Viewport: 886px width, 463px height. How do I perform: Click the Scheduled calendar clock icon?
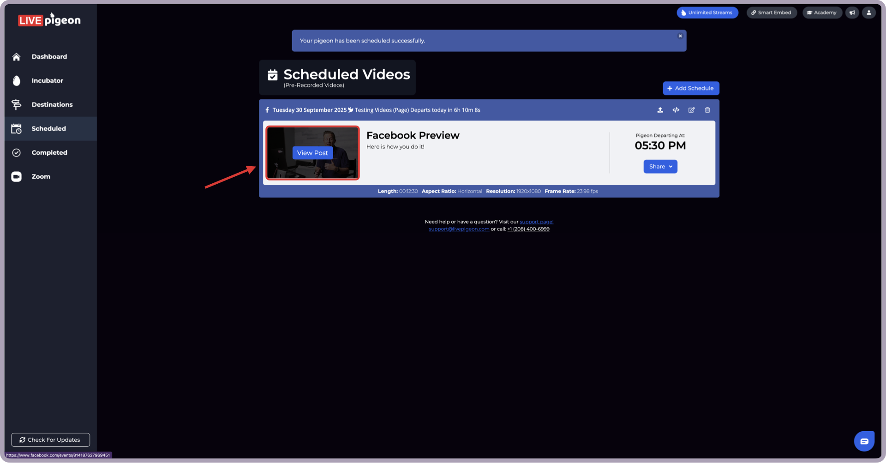tap(17, 129)
